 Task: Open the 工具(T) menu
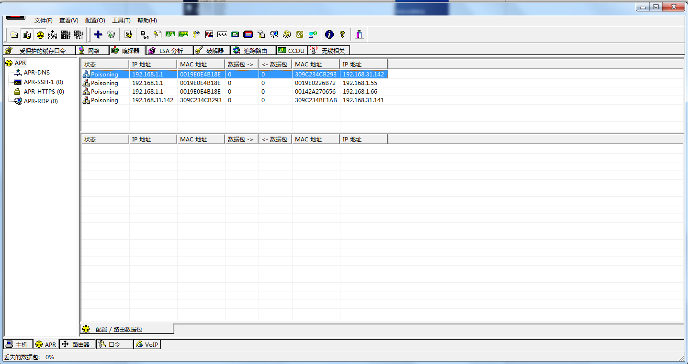(121, 21)
